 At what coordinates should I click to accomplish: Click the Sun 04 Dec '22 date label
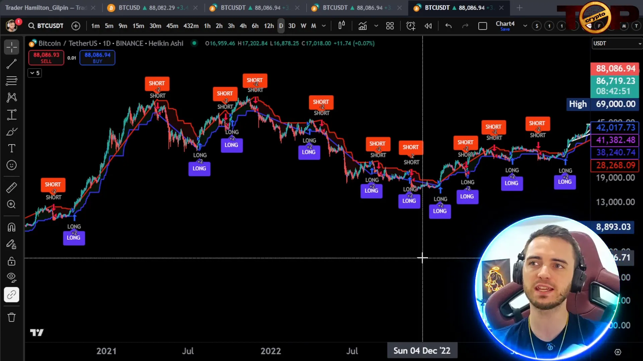(422, 351)
